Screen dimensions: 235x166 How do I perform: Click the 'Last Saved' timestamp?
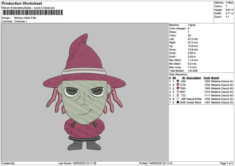coord(77,163)
